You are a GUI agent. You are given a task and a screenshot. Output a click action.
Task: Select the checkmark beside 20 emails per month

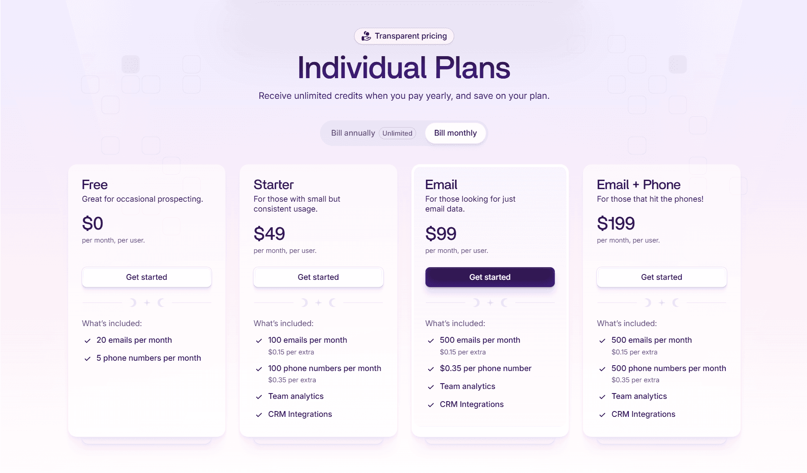pyautogui.click(x=88, y=340)
